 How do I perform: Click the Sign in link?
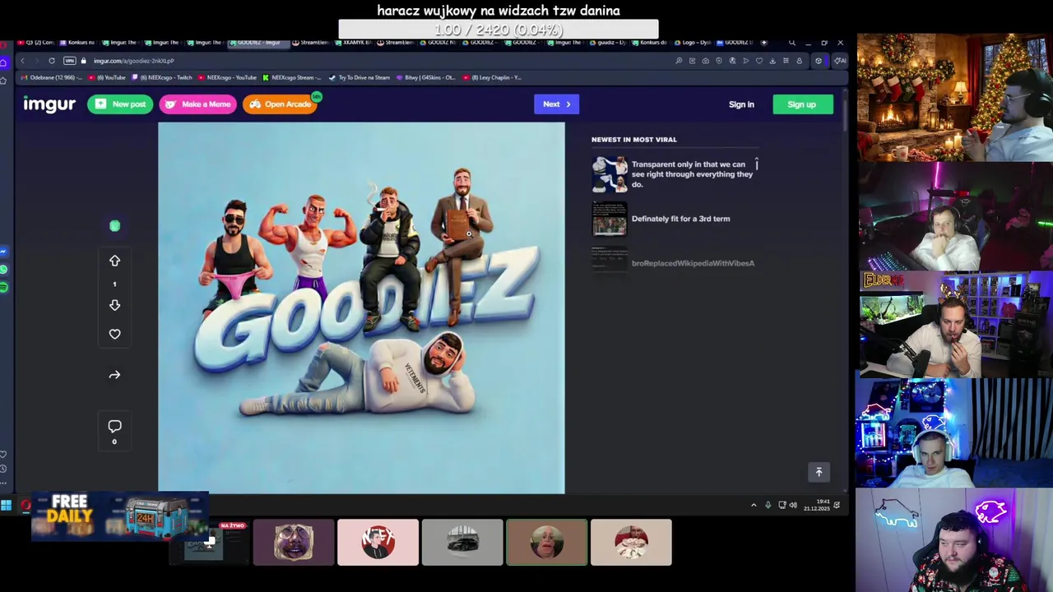[741, 104]
